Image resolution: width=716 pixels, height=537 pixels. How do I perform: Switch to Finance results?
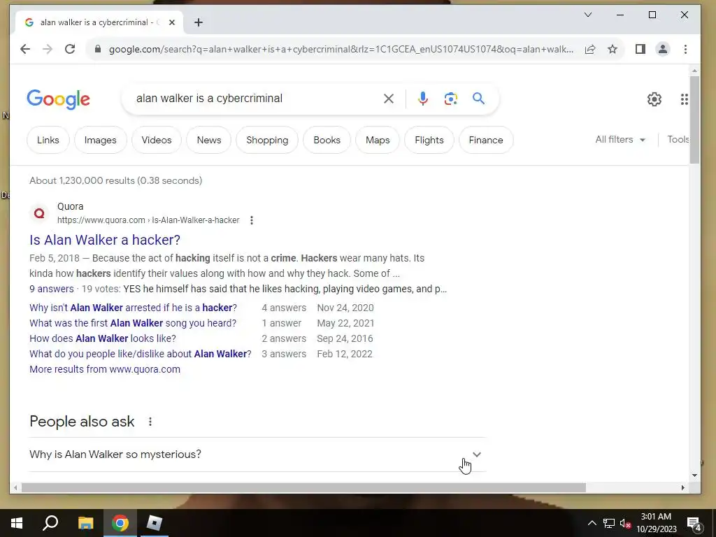point(486,140)
